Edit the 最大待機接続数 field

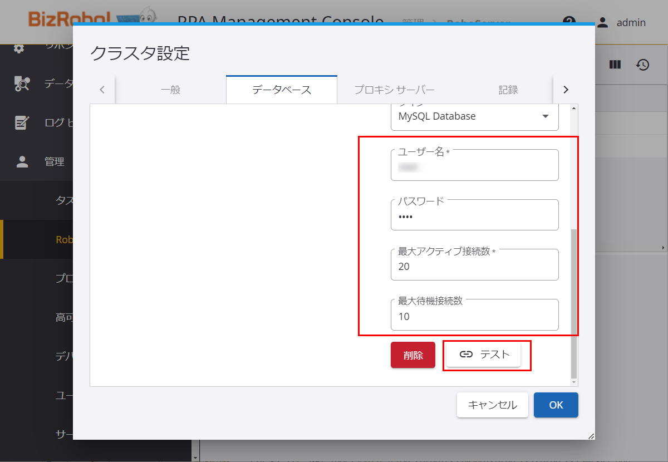tap(475, 316)
